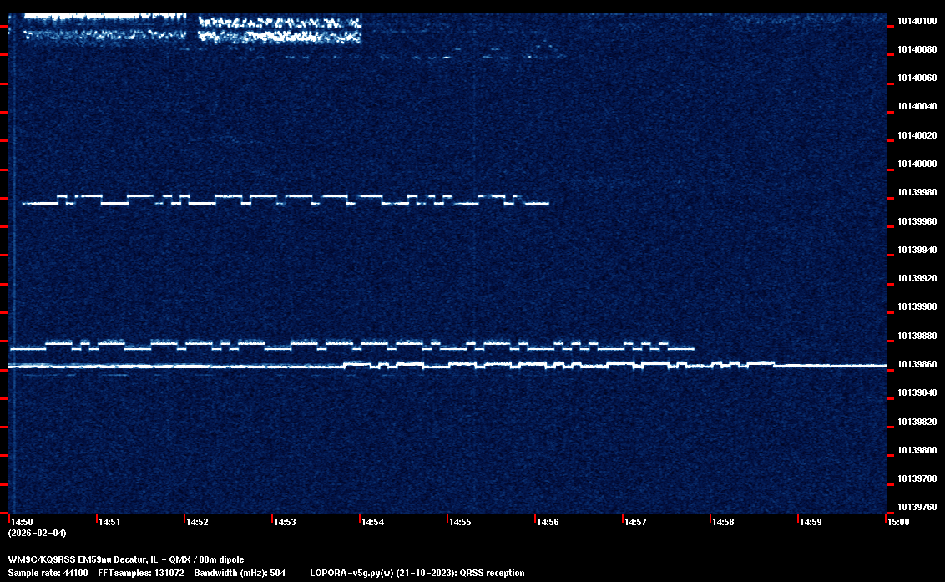The height and width of the screenshot is (582, 945).
Task: Click the 15:00 end time label
Action: (x=898, y=522)
